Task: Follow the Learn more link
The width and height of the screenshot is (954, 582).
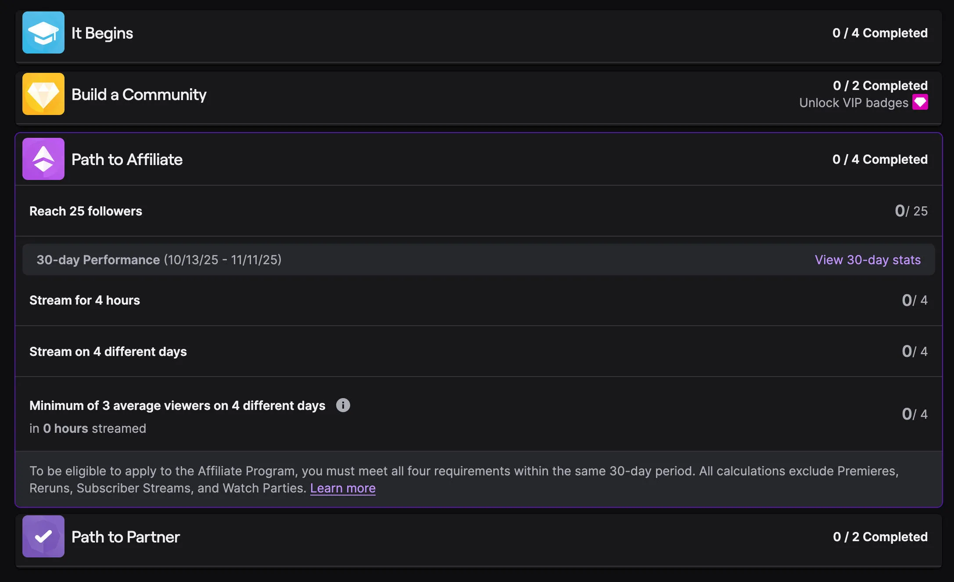Action: click(343, 488)
